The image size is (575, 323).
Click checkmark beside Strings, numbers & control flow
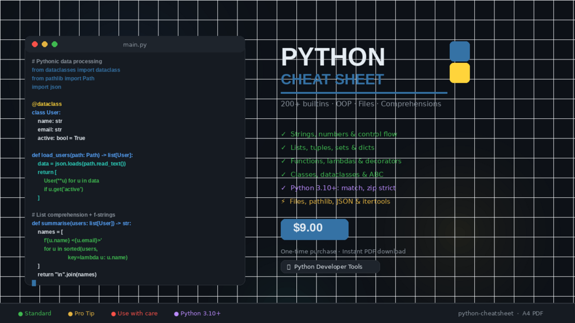283,134
